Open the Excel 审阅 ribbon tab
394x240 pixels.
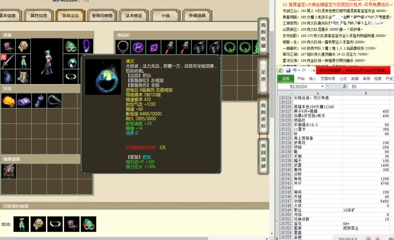pyautogui.click(x=366, y=79)
